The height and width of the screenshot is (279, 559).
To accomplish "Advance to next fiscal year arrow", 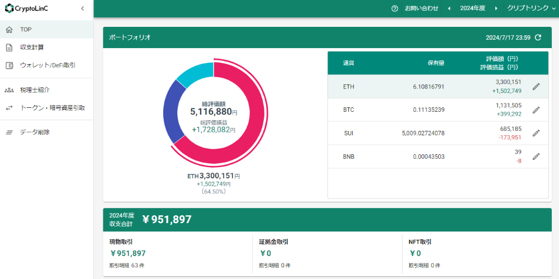I will point(495,8).
